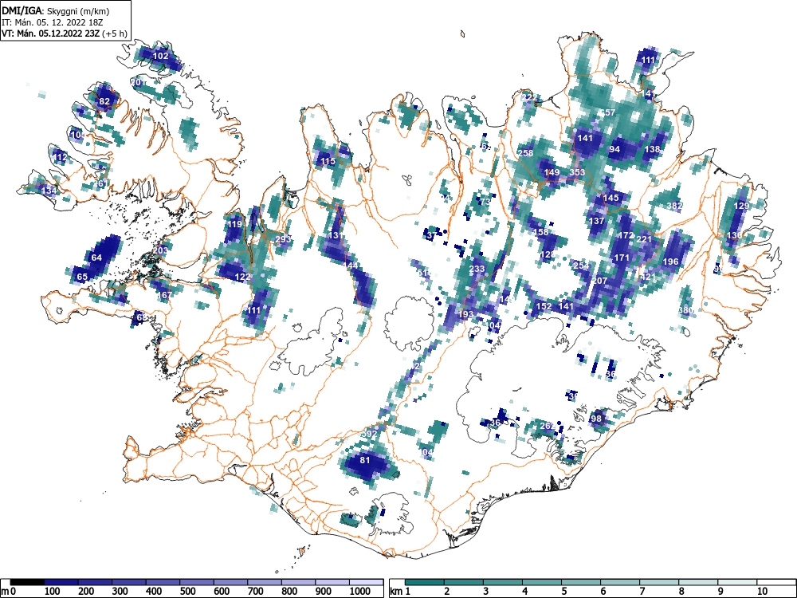Click the '(+5 h)' forecast offset text

(114, 33)
